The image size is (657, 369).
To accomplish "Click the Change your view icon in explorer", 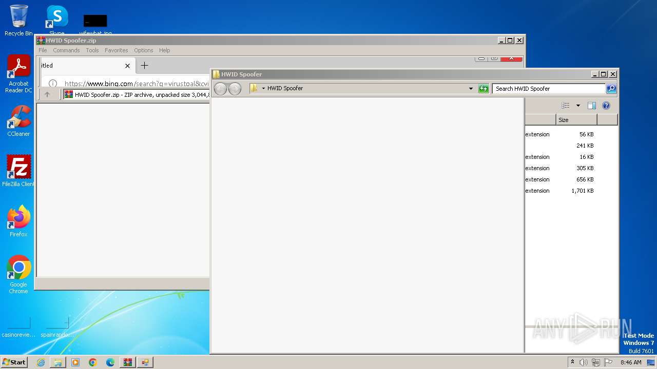I will [565, 106].
